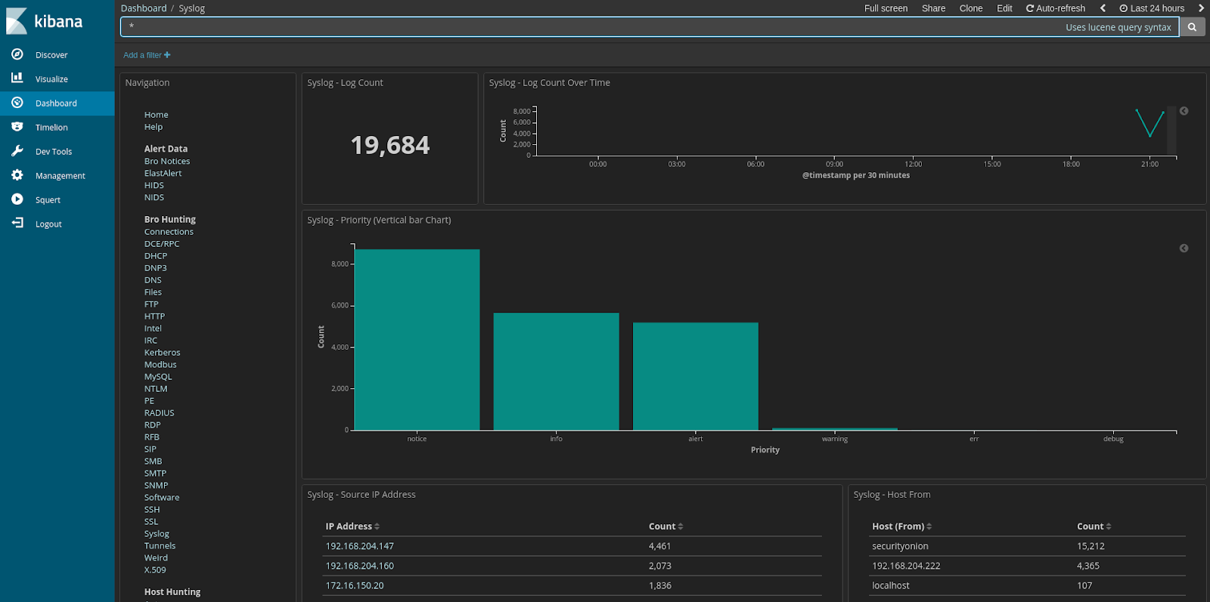The height and width of the screenshot is (602, 1210).
Task: Open Discover from the compass icon
Action: coord(17,54)
